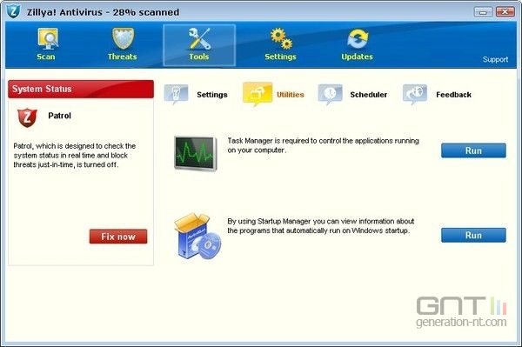Click the lightbulb Settings sub-tab icon
Screen dimensions: 522x347
click(176, 94)
